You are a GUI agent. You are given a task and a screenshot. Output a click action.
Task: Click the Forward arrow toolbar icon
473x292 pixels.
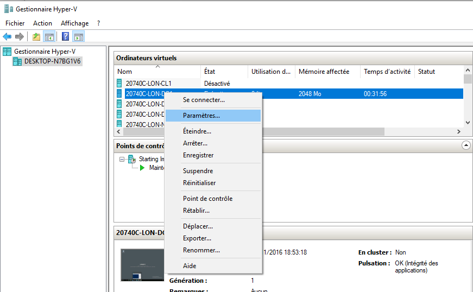coord(20,37)
